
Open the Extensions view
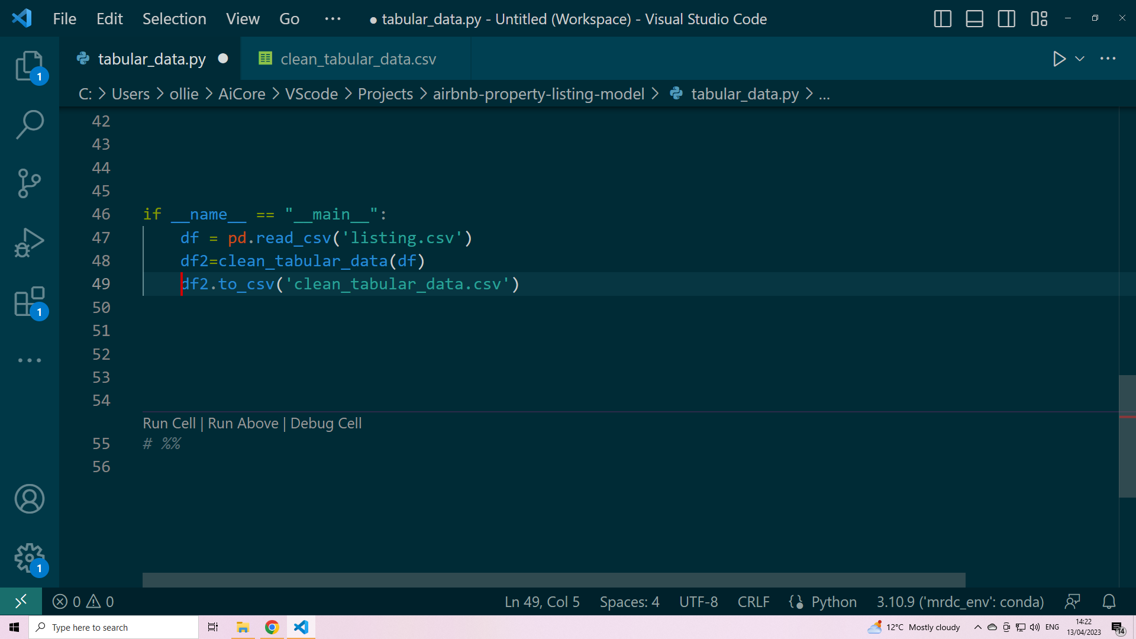[29, 302]
